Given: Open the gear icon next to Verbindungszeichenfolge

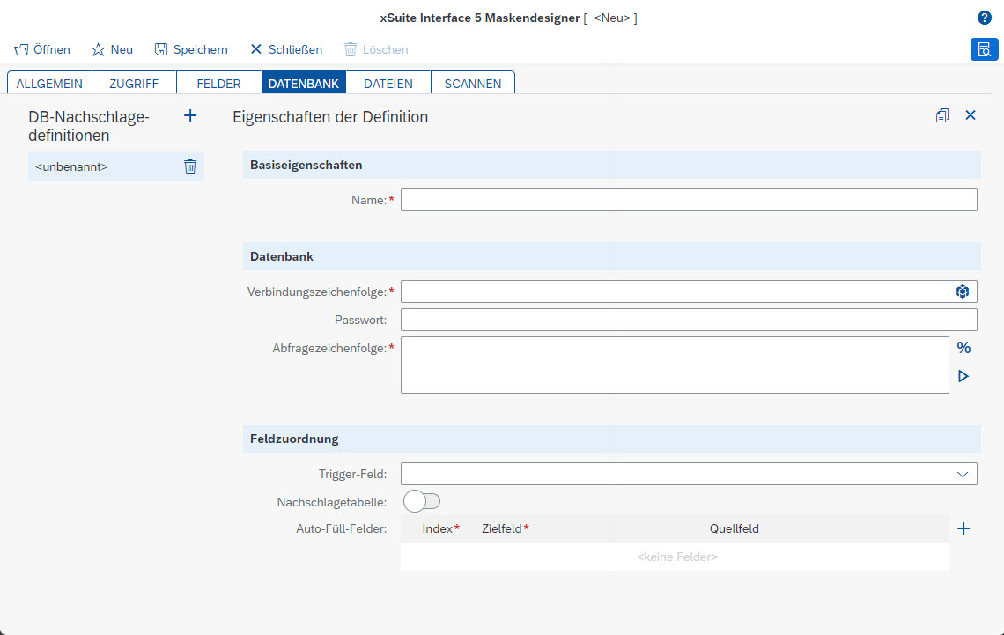Looking at the screenshot, I should (x=963, y=291).
